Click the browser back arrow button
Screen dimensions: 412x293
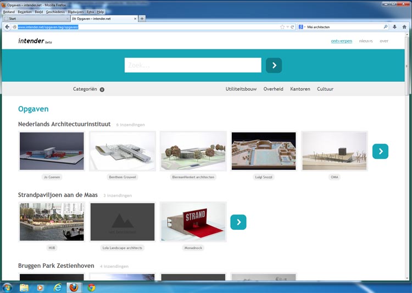[7, 27]
